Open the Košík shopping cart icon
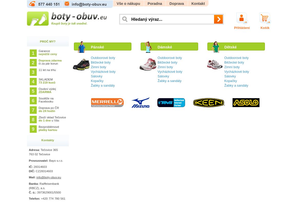The width and height of the screenshot is (308, 205). (265, 18)
